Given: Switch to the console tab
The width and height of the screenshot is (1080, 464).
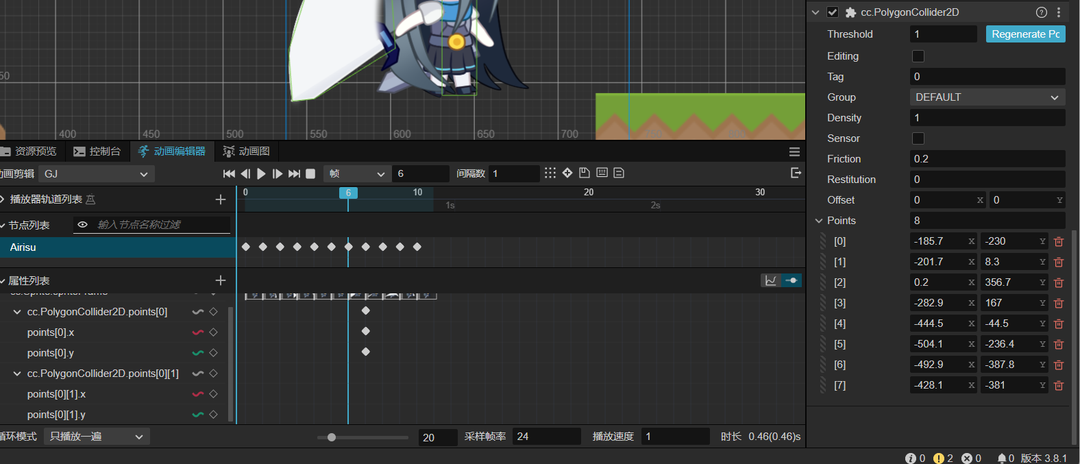Looking at the screenshot, I should tap(97, 151).
